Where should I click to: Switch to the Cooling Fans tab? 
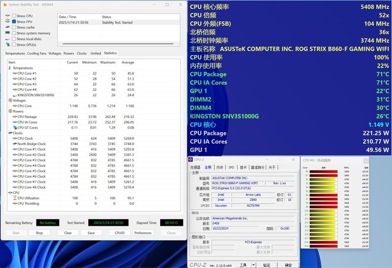coord(37,53)
